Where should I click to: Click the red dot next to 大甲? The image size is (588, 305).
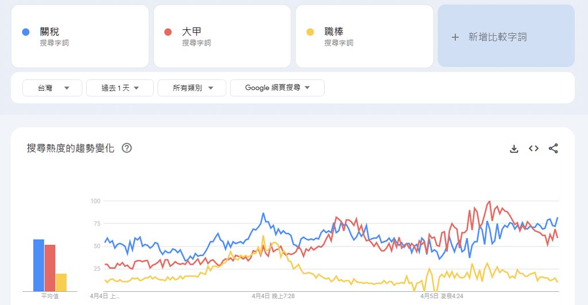168,32
